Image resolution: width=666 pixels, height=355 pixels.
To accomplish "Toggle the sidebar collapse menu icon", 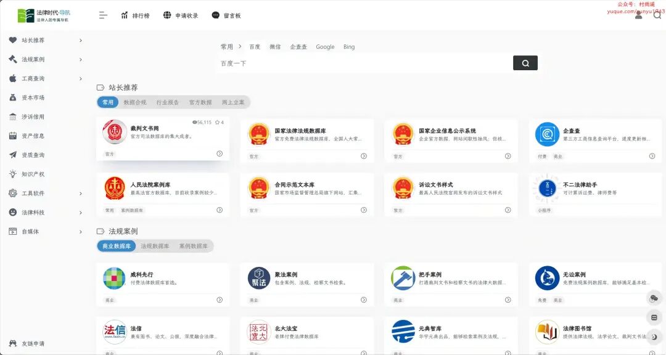I will [x=103, y=15].
